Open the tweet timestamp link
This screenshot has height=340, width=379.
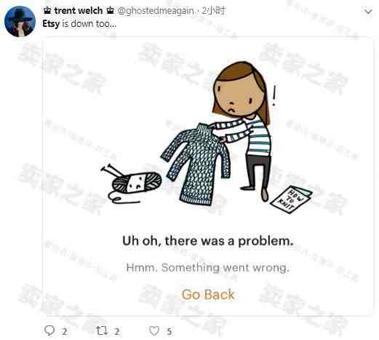[x=213, y=10]
